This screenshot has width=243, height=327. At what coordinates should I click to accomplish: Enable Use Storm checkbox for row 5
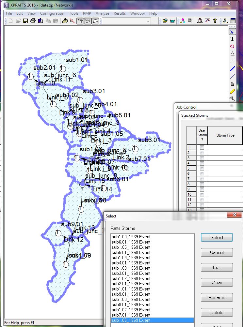[202, 168]
